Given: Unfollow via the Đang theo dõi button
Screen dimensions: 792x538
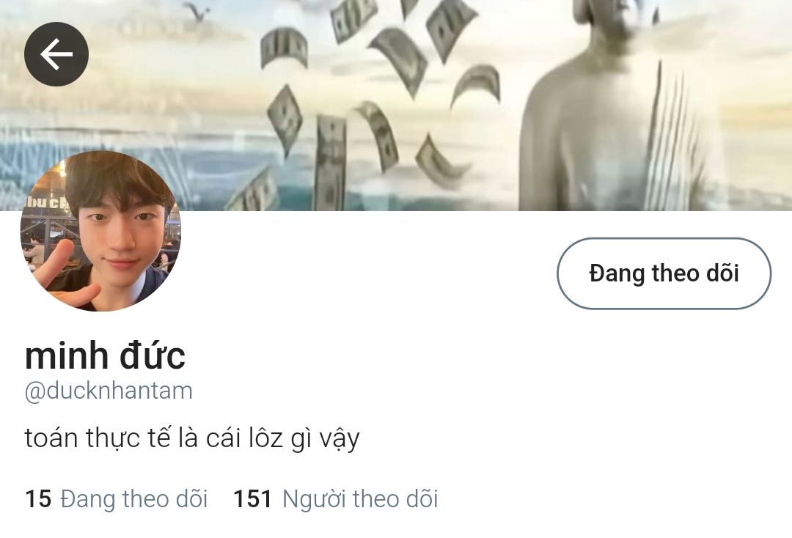Looking at the screenshot, I should point(664,273).
